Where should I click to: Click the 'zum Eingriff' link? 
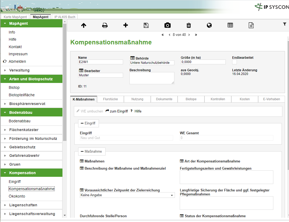point(117,111)
